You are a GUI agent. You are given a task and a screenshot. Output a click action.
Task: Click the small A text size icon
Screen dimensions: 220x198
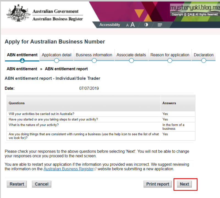click(x=127, y=25)
